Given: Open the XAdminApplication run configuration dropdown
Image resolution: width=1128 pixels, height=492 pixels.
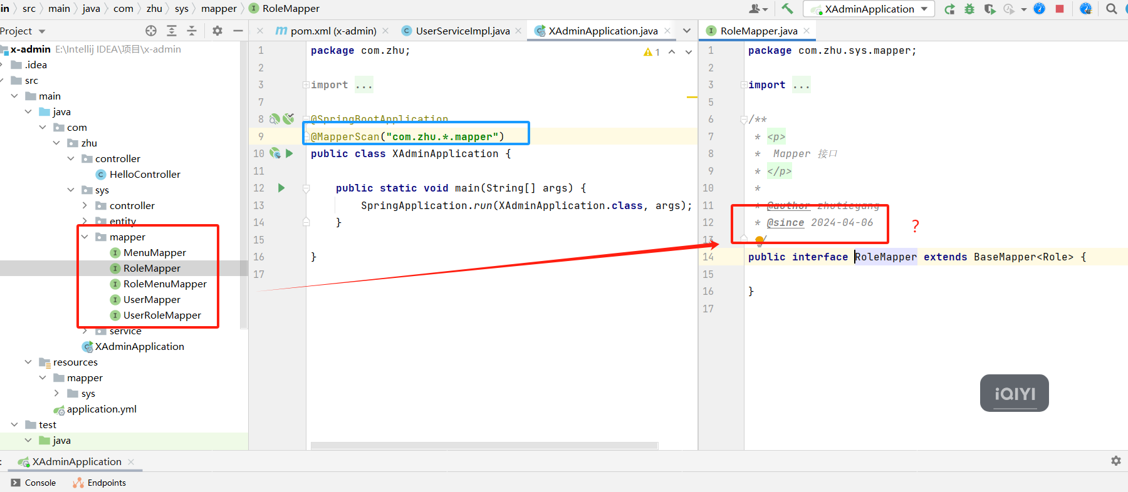Looking at the screenshot, I should [x=869, y=9].
